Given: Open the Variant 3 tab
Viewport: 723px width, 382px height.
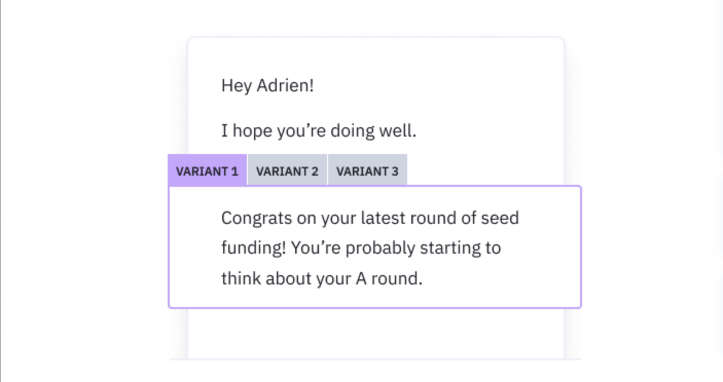Looking at the screenshot, I should (x=367, y=170).
